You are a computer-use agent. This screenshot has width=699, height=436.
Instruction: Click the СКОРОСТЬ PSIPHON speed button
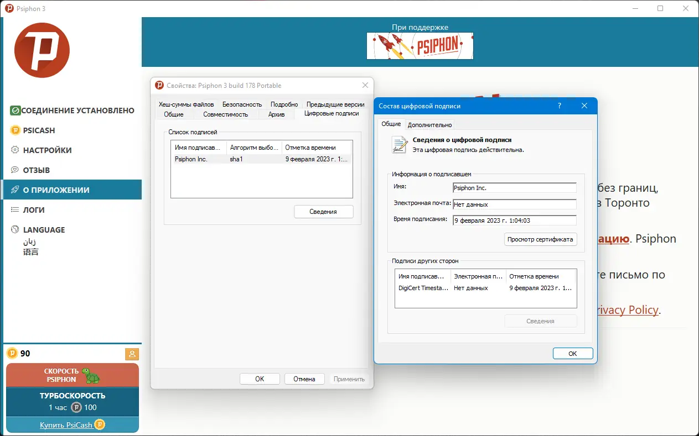[x=73, y=375]
